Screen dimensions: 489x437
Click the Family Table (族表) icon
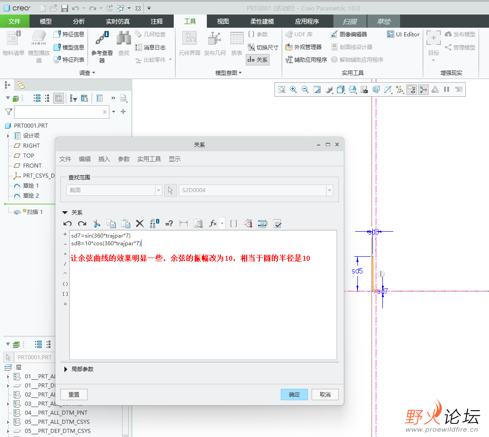pos(237,44)
